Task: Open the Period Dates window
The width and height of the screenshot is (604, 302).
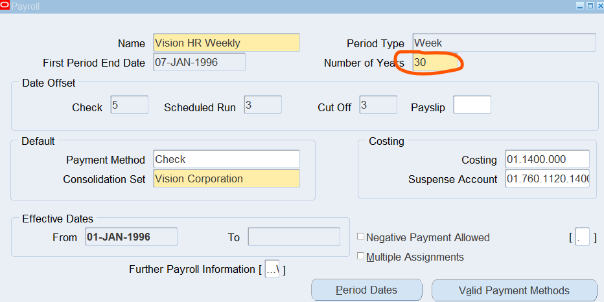Action: 366,290
